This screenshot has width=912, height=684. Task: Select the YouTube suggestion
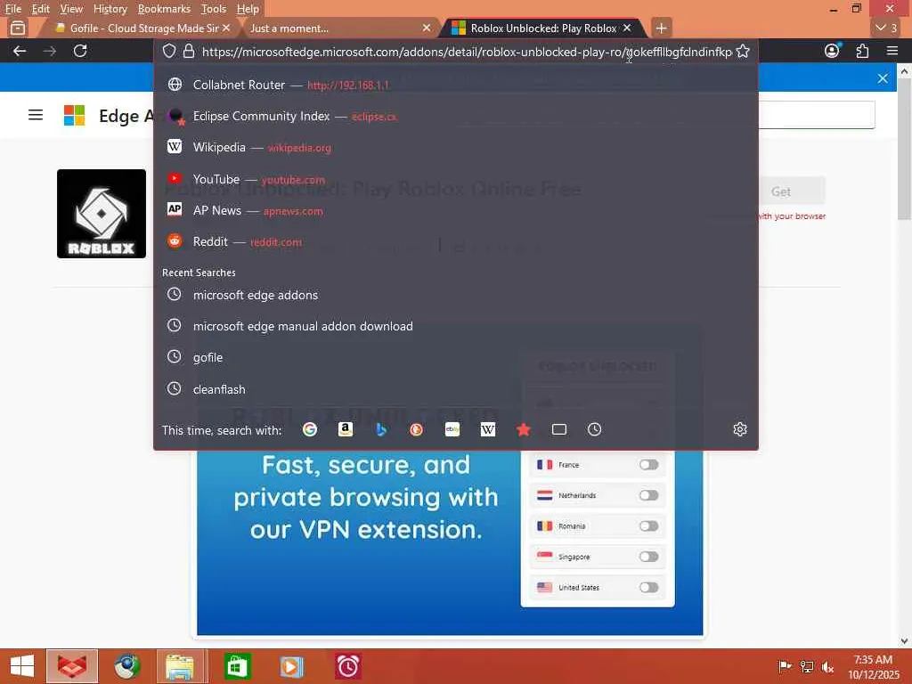click(455, 179)
